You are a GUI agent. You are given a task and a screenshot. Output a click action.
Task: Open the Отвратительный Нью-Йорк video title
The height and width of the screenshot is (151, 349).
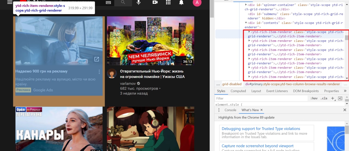pos(152,74)
